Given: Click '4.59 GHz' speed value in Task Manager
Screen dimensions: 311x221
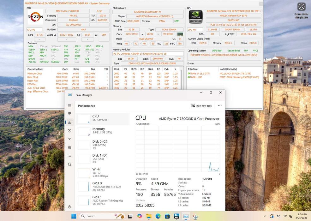Looking at the screenshot, I should pyautogui.click(x=159, y=184).
